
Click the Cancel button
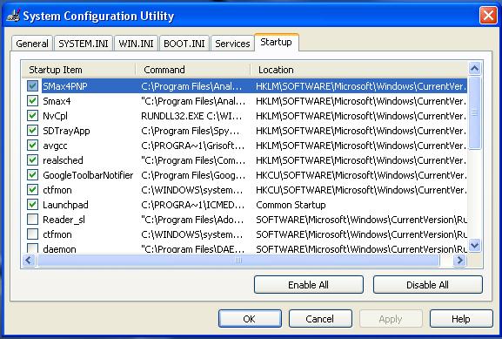pos(320,319)
